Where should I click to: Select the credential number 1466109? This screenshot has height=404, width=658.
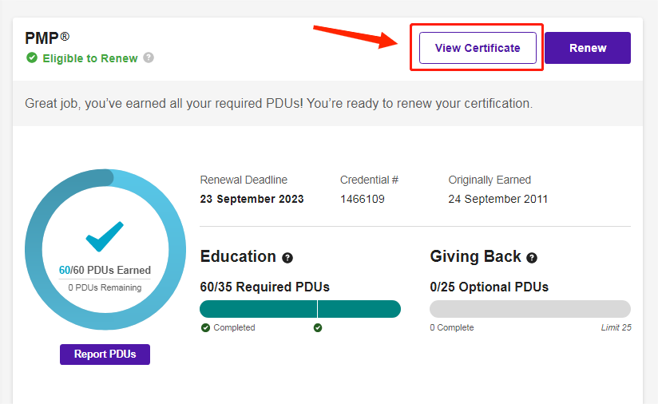(362, 199)
